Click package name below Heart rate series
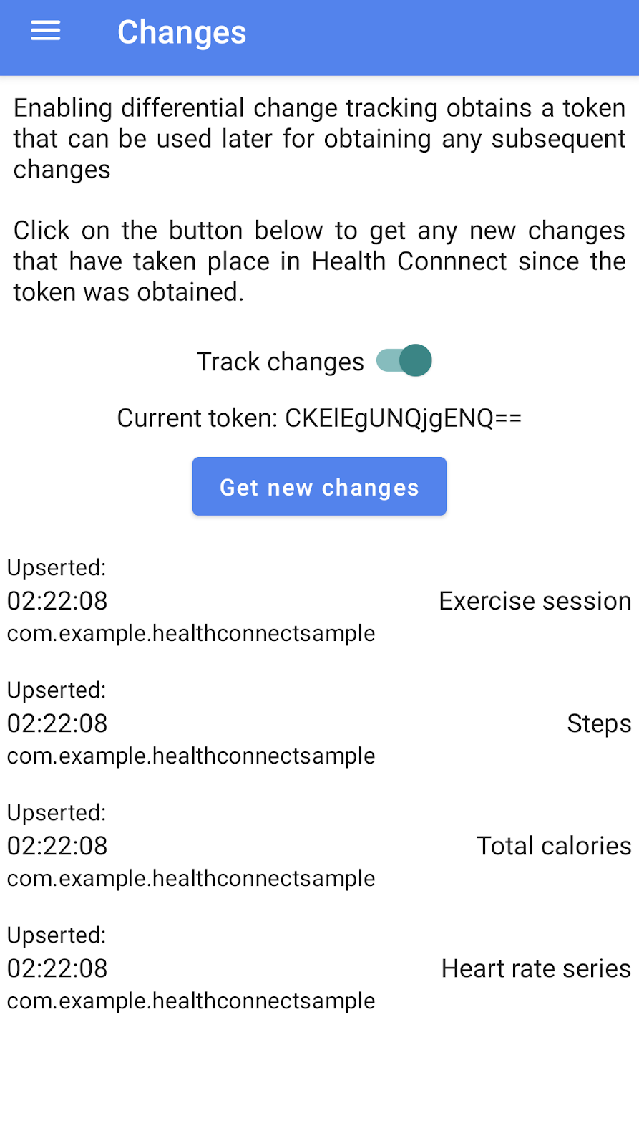639x1146 pixels. pos(191,1001)
